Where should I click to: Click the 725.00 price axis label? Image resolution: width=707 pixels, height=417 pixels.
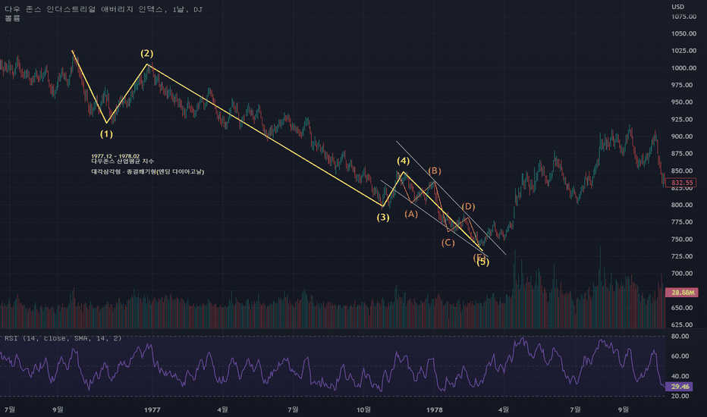tap(683, 256)
